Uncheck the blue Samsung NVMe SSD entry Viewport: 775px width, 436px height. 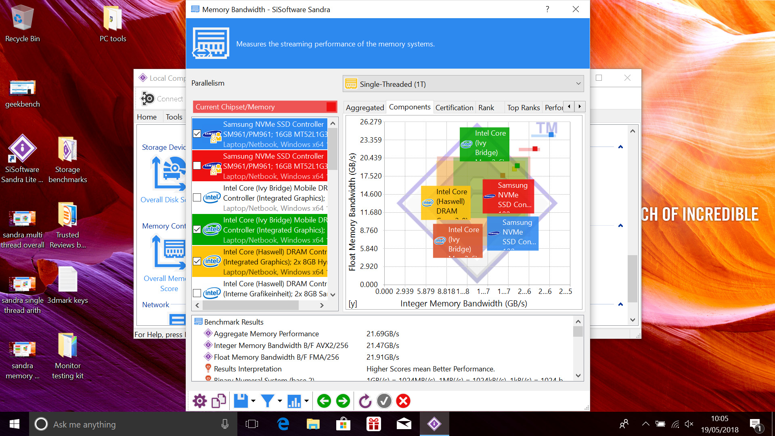click(197, 134)
